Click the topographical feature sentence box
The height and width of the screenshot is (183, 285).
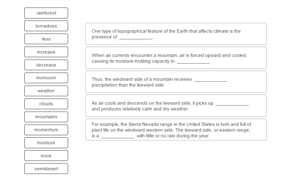point(176,34)
